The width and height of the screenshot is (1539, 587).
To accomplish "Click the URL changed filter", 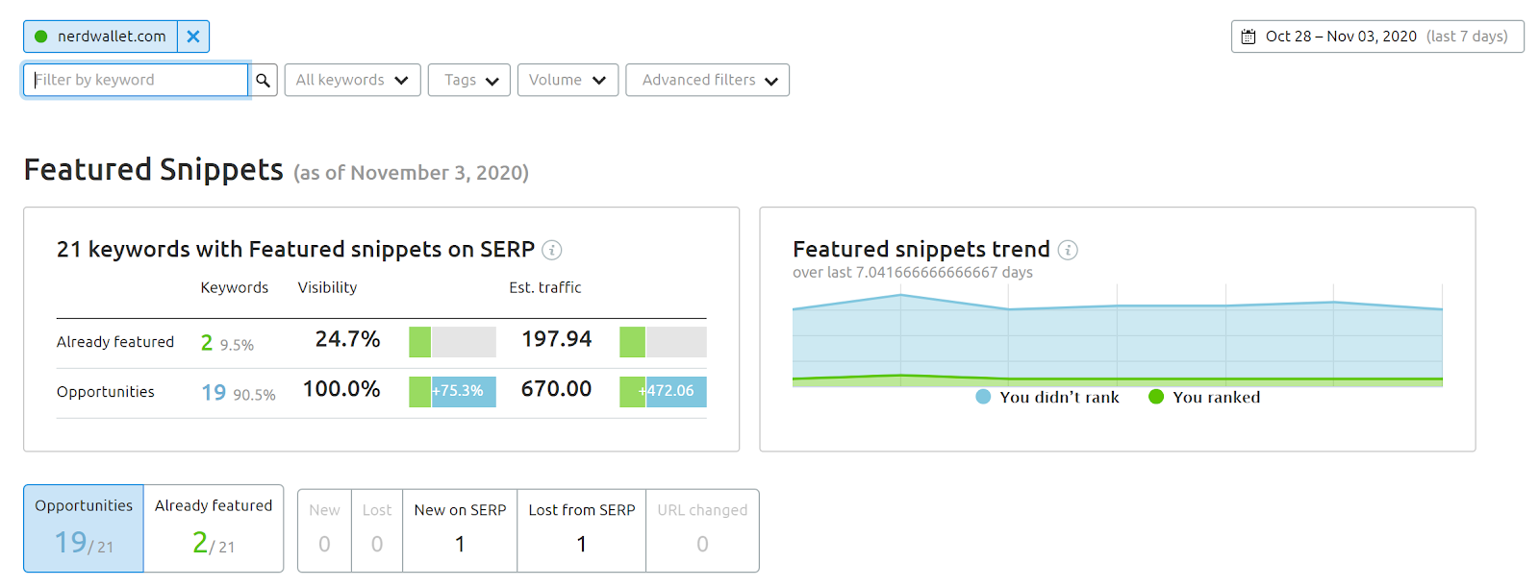I will click(x=702, y=530).
